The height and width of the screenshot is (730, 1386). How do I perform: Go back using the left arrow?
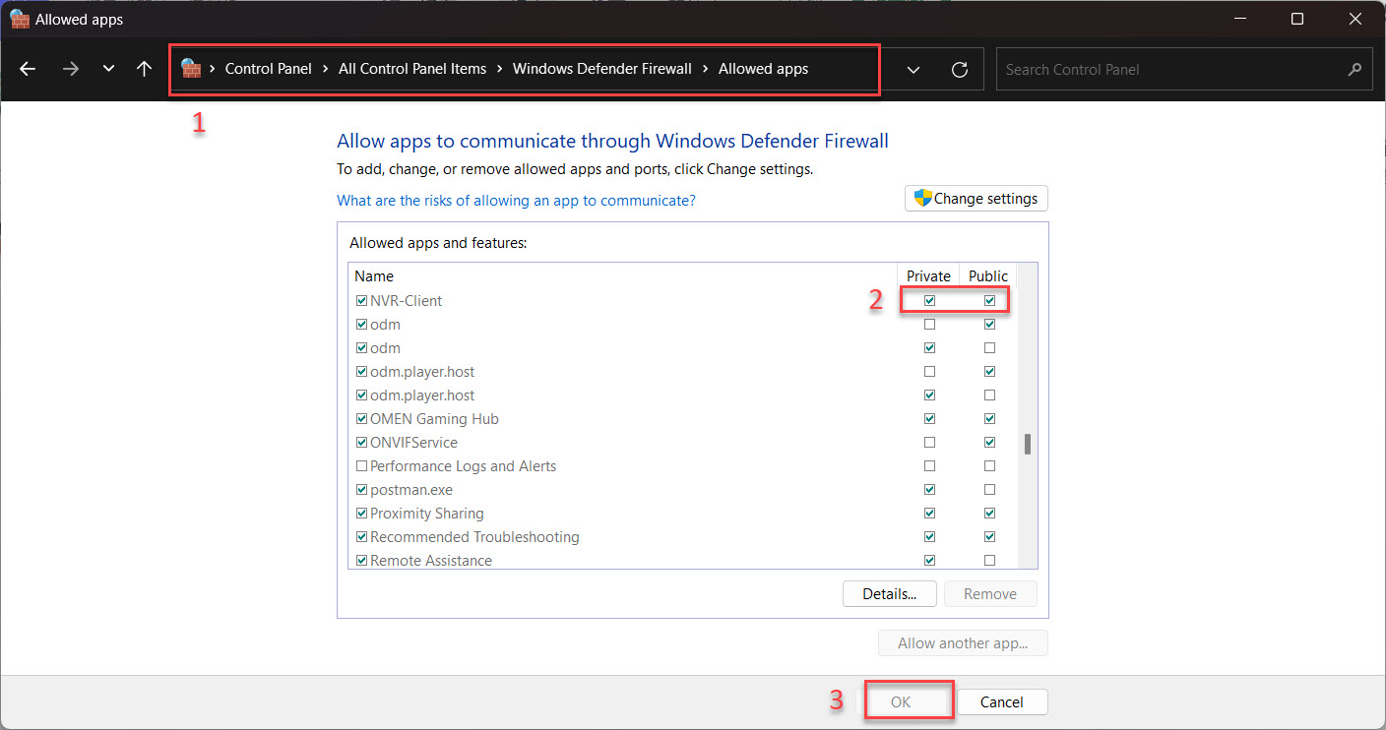(x=28, y=69)
